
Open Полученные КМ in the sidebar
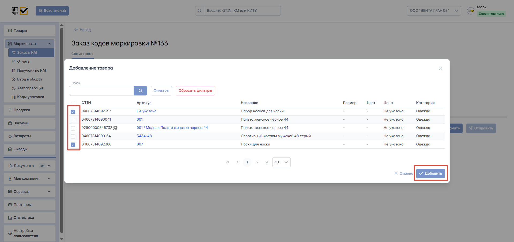pos(31,70)
